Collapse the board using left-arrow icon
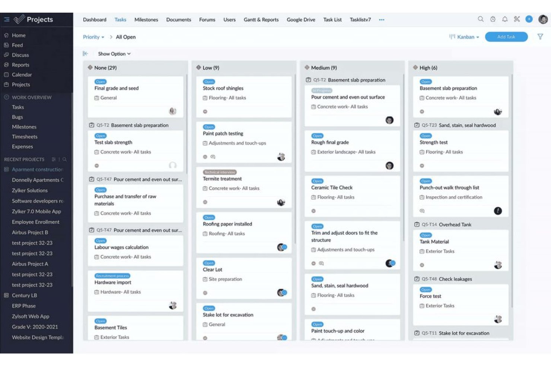Image resolution: width=551 pixels, height=367 pixels. 85,54
